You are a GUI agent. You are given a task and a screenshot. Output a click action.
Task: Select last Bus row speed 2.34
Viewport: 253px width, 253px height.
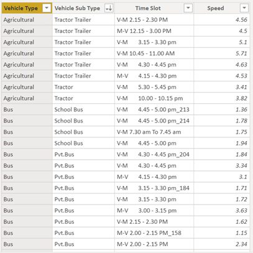coord(222,244)
